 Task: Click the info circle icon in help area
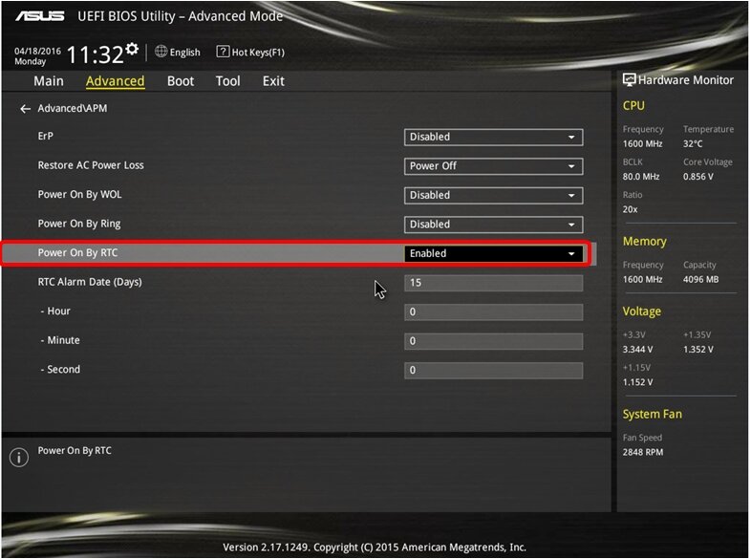point(19,458)
